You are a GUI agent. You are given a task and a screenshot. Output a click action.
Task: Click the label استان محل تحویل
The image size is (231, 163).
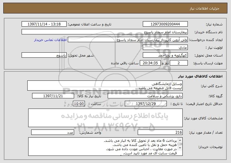point(208,55)
